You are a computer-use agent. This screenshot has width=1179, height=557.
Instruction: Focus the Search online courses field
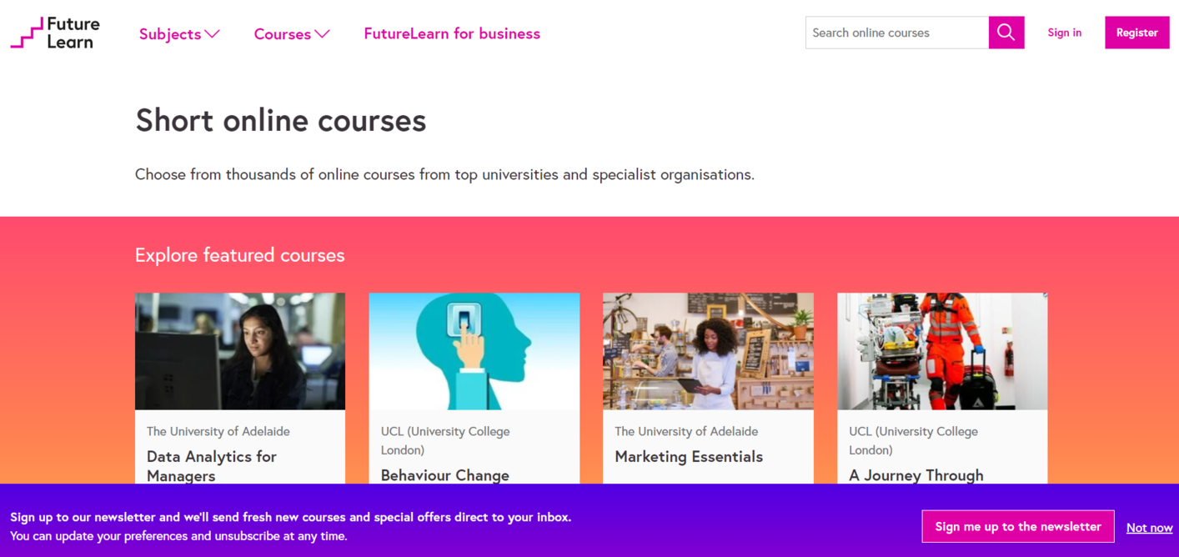click(896, 33)
